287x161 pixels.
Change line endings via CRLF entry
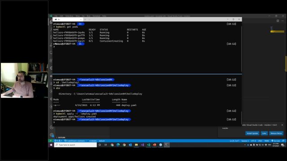point(260,141)
